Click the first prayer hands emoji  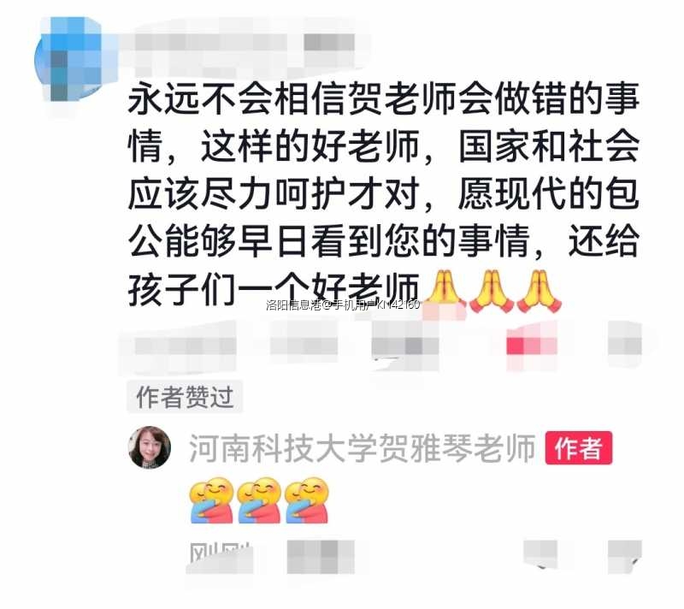point(444,291)
